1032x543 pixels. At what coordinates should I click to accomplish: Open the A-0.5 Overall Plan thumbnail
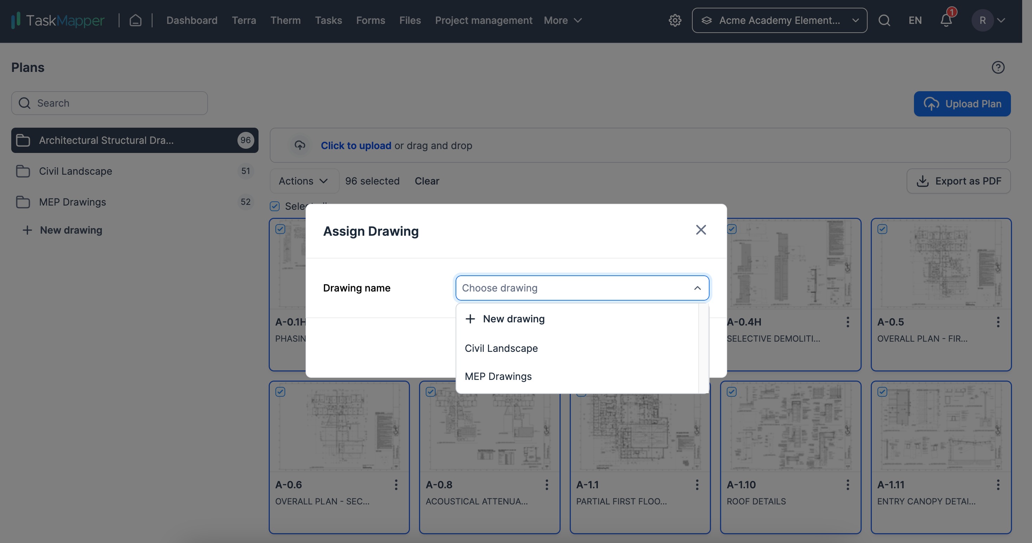coord(941,264)
